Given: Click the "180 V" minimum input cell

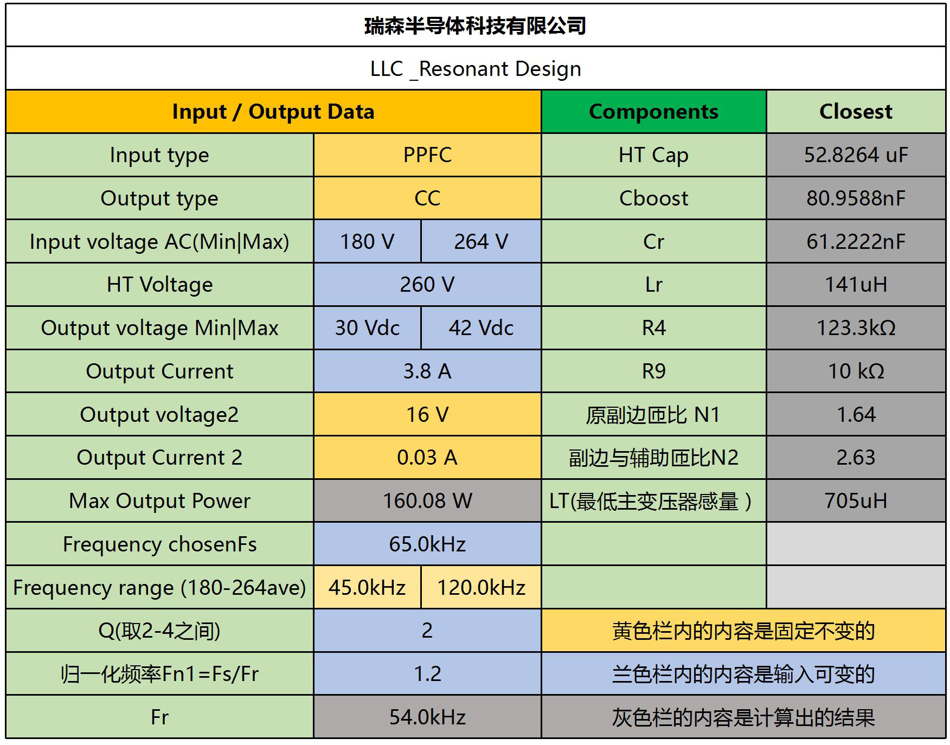Looking at the screenshot, I should pyautogui.click(x=367, y=242).
